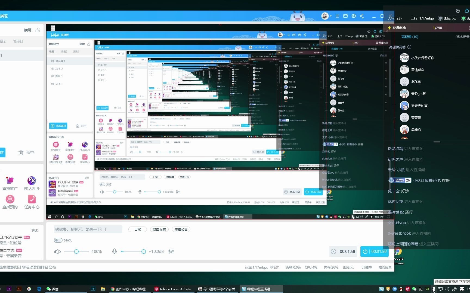Open the 直播推广 tool

tap(10, 183)
